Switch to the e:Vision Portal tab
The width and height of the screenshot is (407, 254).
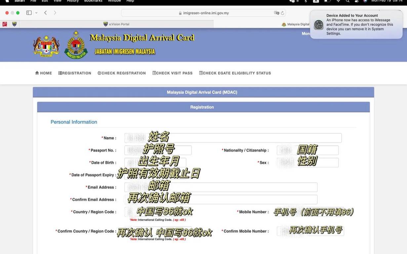[x=116, y=24]
